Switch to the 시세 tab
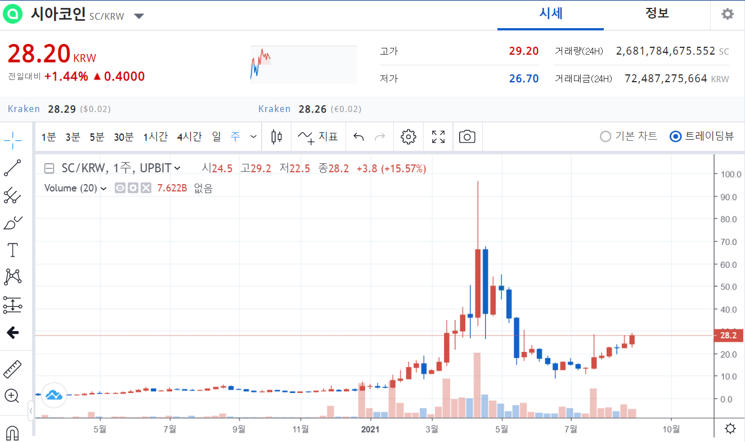The height and width of the screenshot is (442, 745). click(x=551, y=14)
